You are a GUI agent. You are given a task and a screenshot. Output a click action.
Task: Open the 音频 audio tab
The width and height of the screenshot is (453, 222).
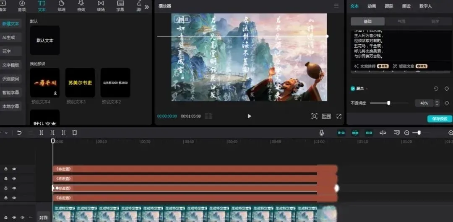(x=22, y=6)
